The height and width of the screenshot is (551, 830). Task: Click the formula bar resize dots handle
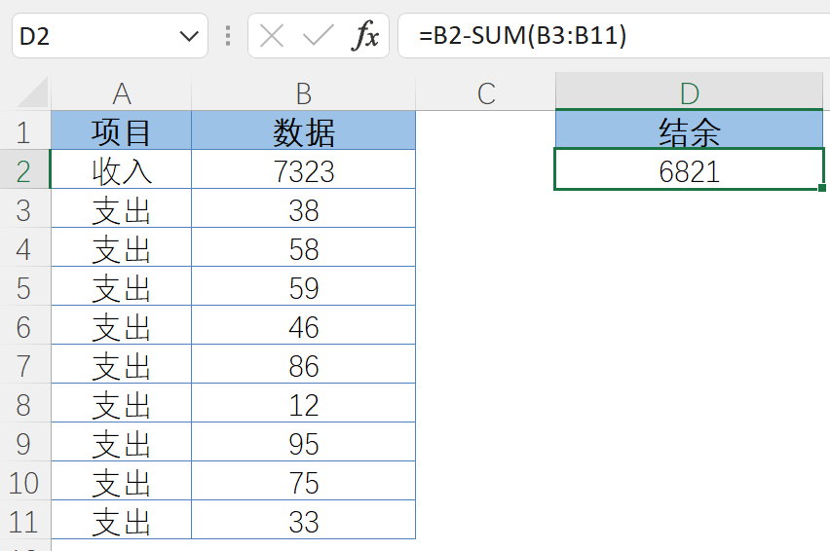228,36
